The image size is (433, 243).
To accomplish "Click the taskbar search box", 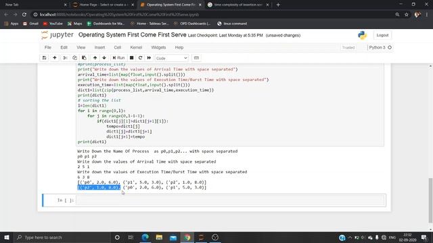I will pyautogui.click(x=62, y=237).
